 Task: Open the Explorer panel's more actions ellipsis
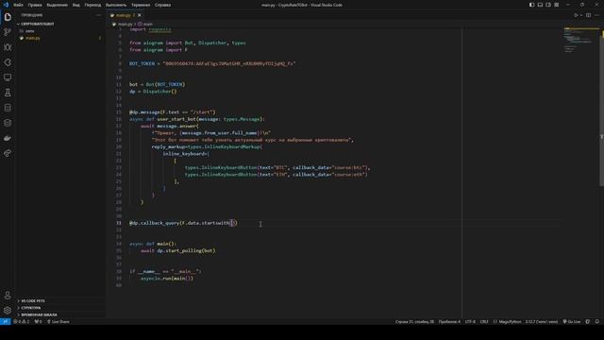tap(98, 15)
